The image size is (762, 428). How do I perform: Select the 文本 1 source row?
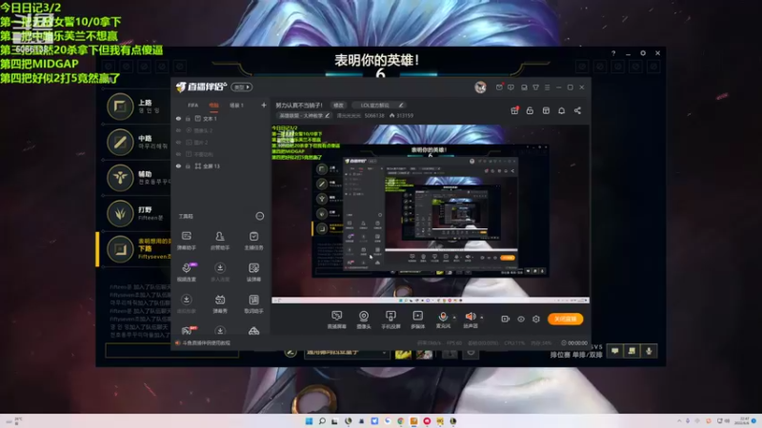point(221,118)
